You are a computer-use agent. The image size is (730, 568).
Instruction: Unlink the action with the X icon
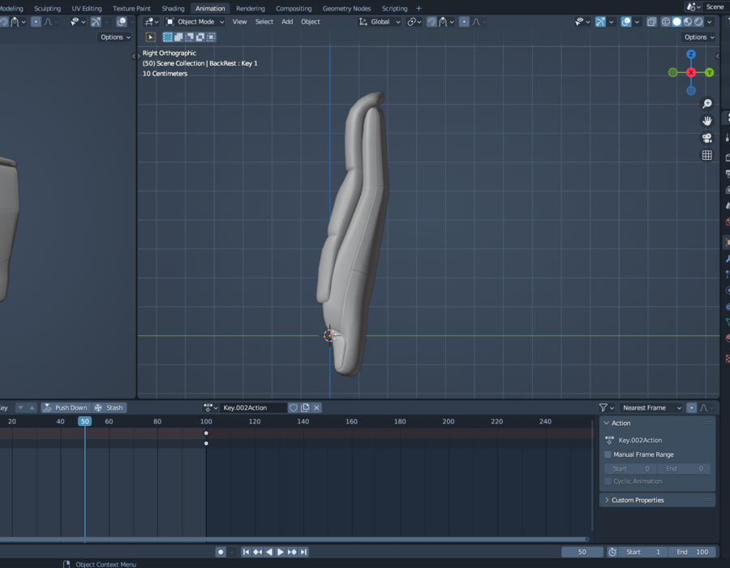point(316,407)
